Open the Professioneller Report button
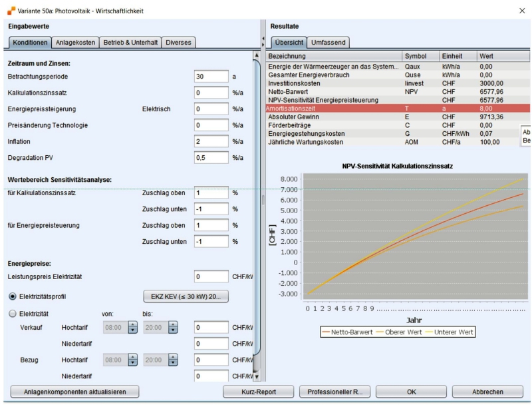The width and height of the screenshot is (532, 405). click(335, 392)
